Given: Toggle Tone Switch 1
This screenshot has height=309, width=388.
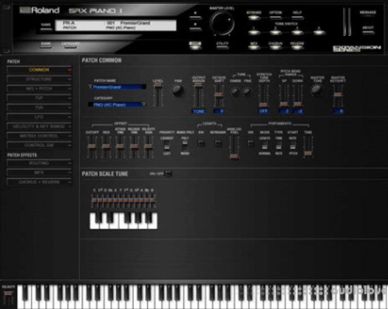Looking at the screenshot, I should 254,32.
